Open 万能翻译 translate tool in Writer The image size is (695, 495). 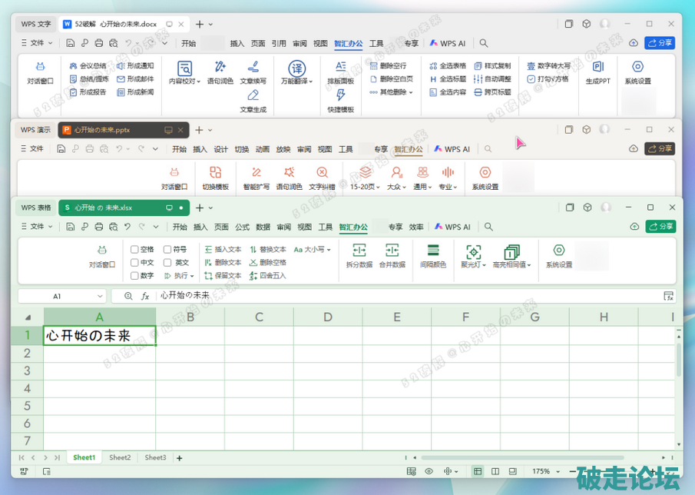tap(296, 69)
